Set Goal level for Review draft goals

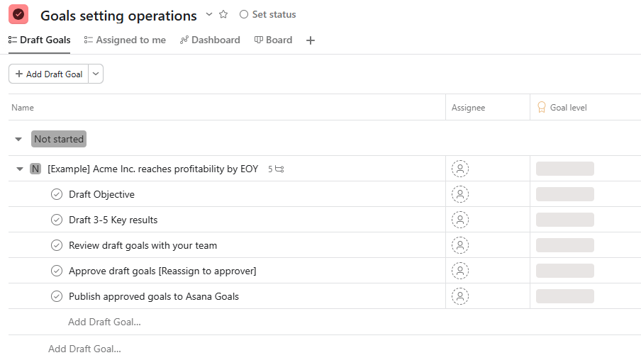[x=565, y=245]
